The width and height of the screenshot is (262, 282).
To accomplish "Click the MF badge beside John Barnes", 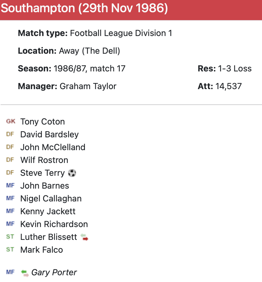I will [10, 186].
